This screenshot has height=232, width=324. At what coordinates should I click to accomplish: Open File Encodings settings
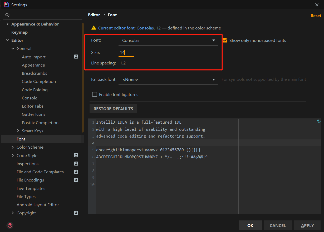pyautogui.click(x=30, y=180)
